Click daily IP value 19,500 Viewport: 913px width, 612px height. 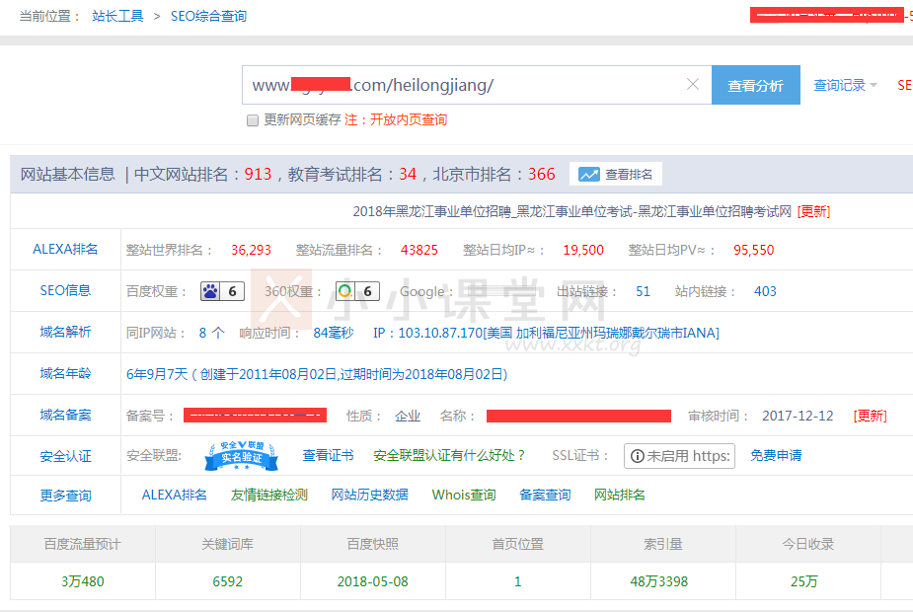(583, 250)
